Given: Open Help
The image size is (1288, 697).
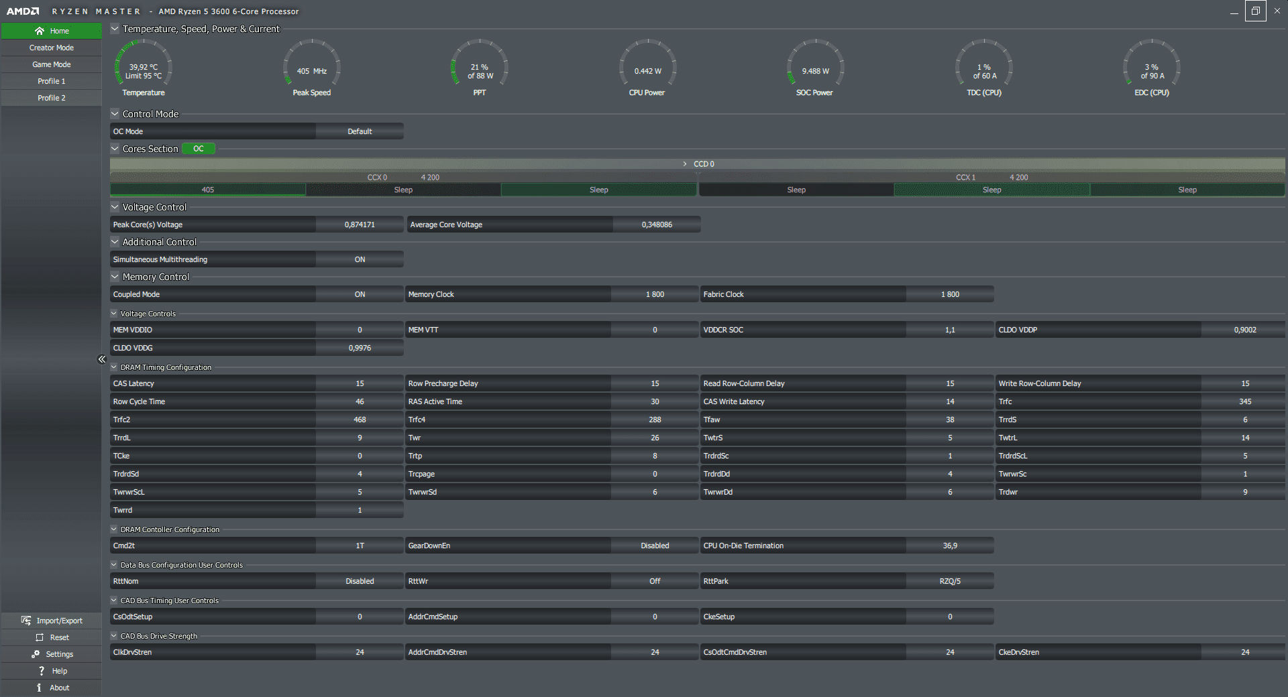Looking at the screenshot, I should coord(52,671).
